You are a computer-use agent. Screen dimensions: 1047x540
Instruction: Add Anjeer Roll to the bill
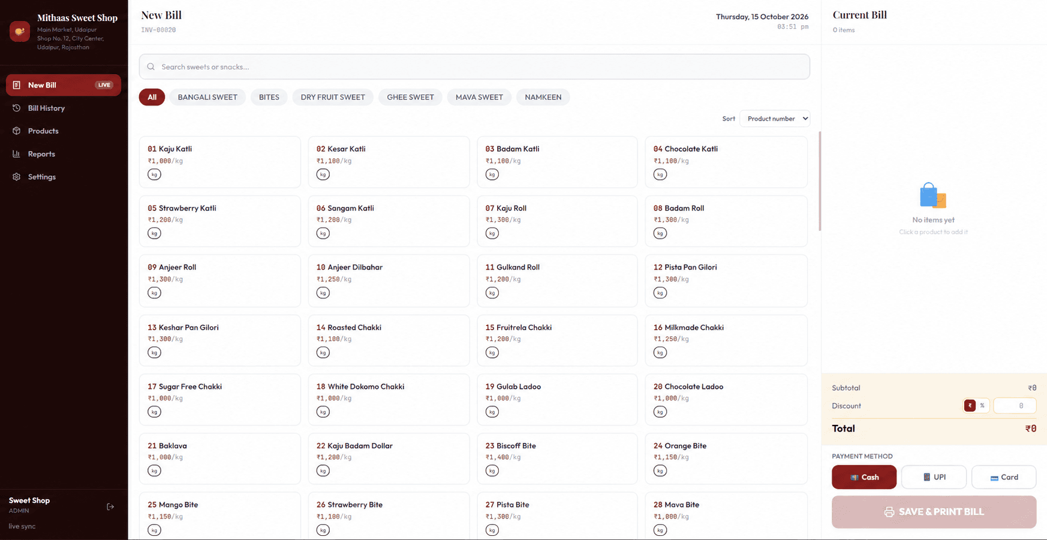(x=220, y=280)
